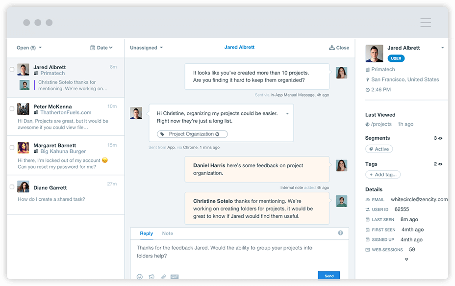
Task: Click the eye icon next to Tags
Action: [439, 164]
